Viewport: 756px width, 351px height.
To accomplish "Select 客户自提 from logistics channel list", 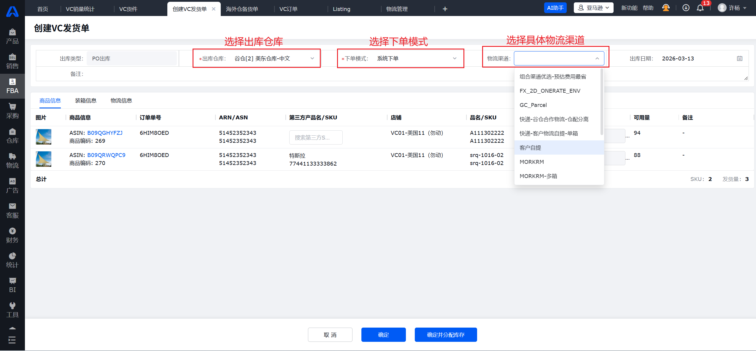I will tap(530, 148).
